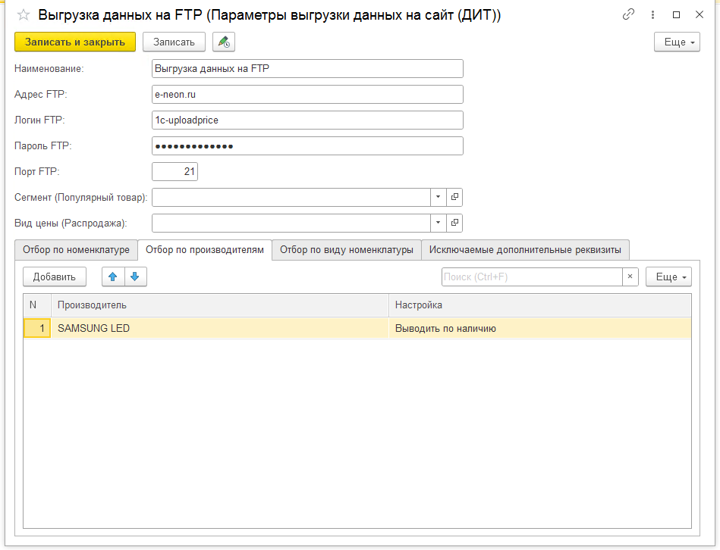The height and width of the screenshot is (550, 720).
Task: Expand the Вид цены (Распродажа) dropdown
Action: coord(438,223)
